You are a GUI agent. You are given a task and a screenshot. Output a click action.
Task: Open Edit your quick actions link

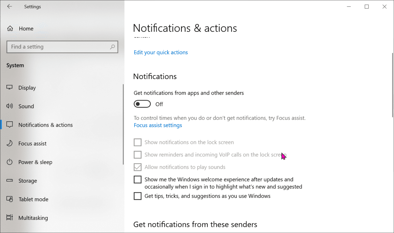click(x=161, y=52)
